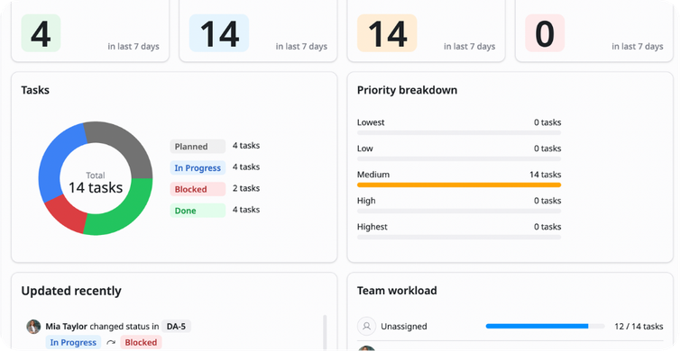Click the '2 tasks' count beside Blocked

click(246, 188)
